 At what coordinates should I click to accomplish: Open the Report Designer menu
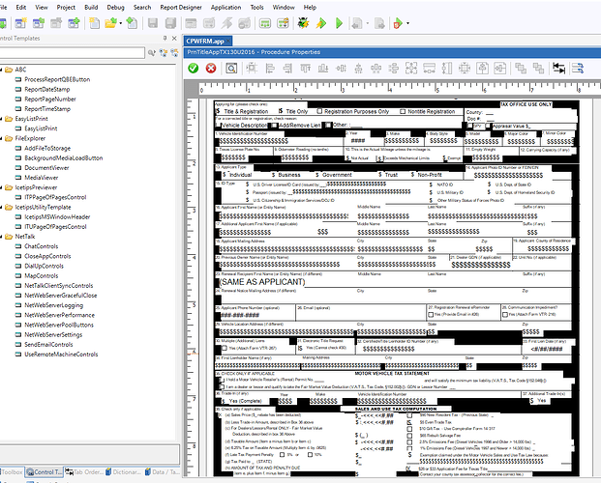(x=182, y=6)
